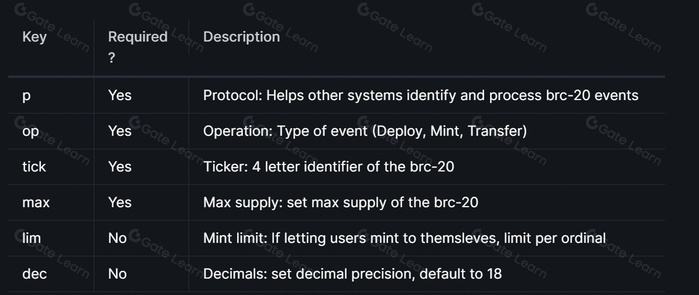Click the Operation event type description

pyautogui.click(x=365, y=131)
